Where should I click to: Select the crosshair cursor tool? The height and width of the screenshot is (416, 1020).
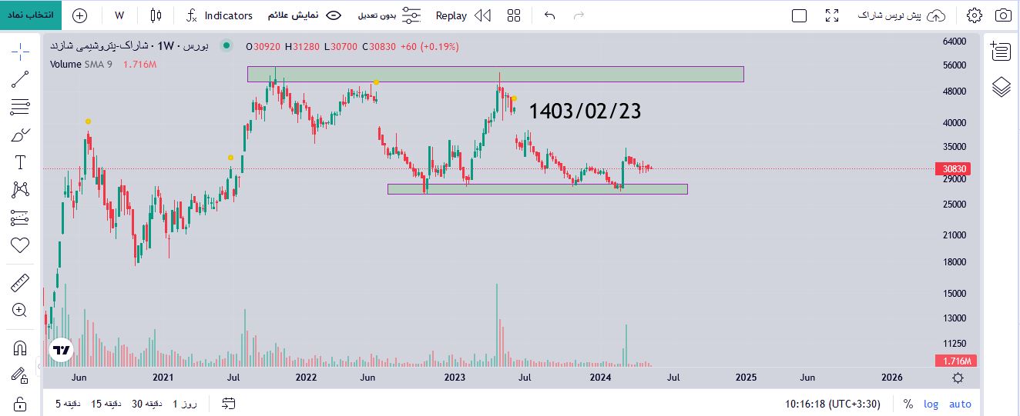point(20,51)
